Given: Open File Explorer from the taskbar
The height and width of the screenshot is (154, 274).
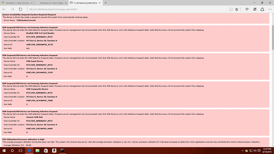Looking at the screenshot, I should pyautogui.click(x=37, y=150).
